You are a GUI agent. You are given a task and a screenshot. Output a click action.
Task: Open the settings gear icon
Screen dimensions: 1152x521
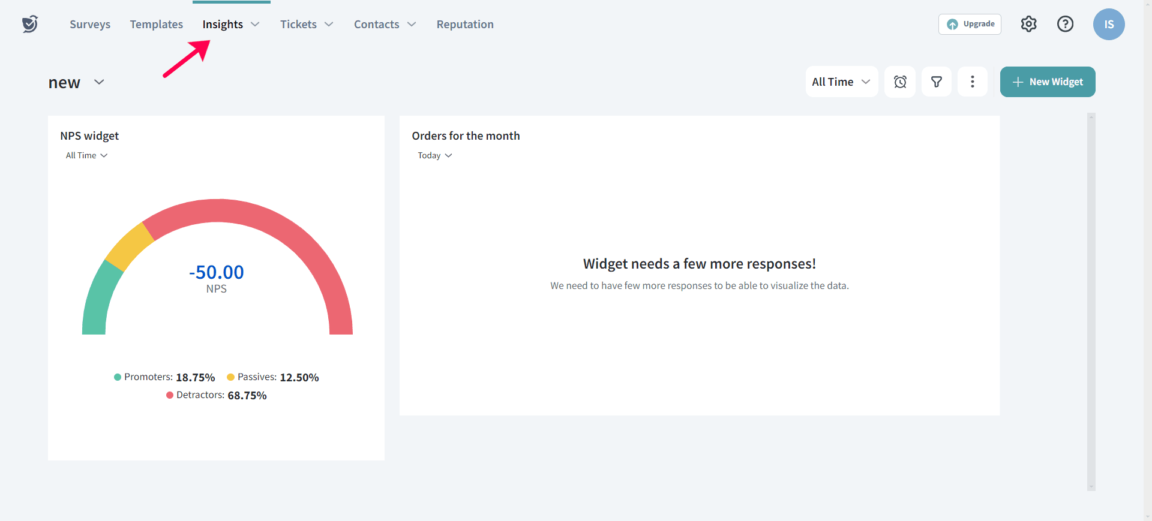click(1028, 24)
